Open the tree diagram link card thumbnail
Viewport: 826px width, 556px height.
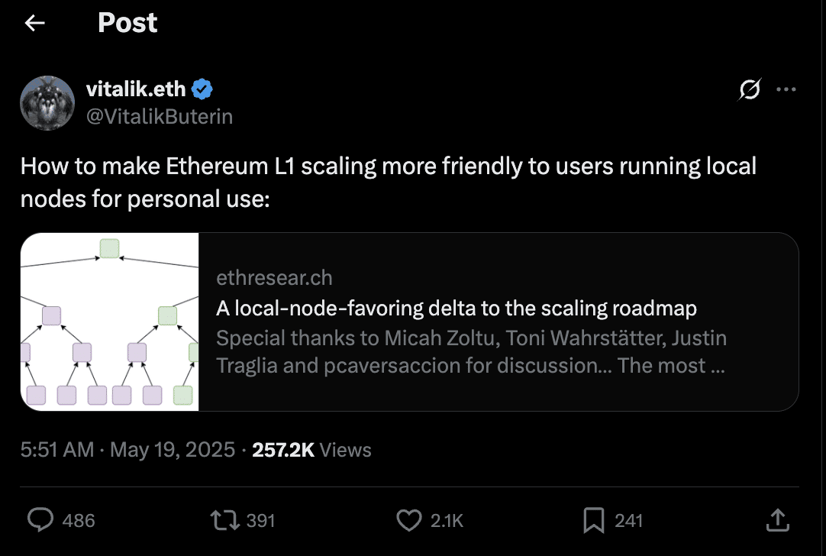click(x=110, y=322)
